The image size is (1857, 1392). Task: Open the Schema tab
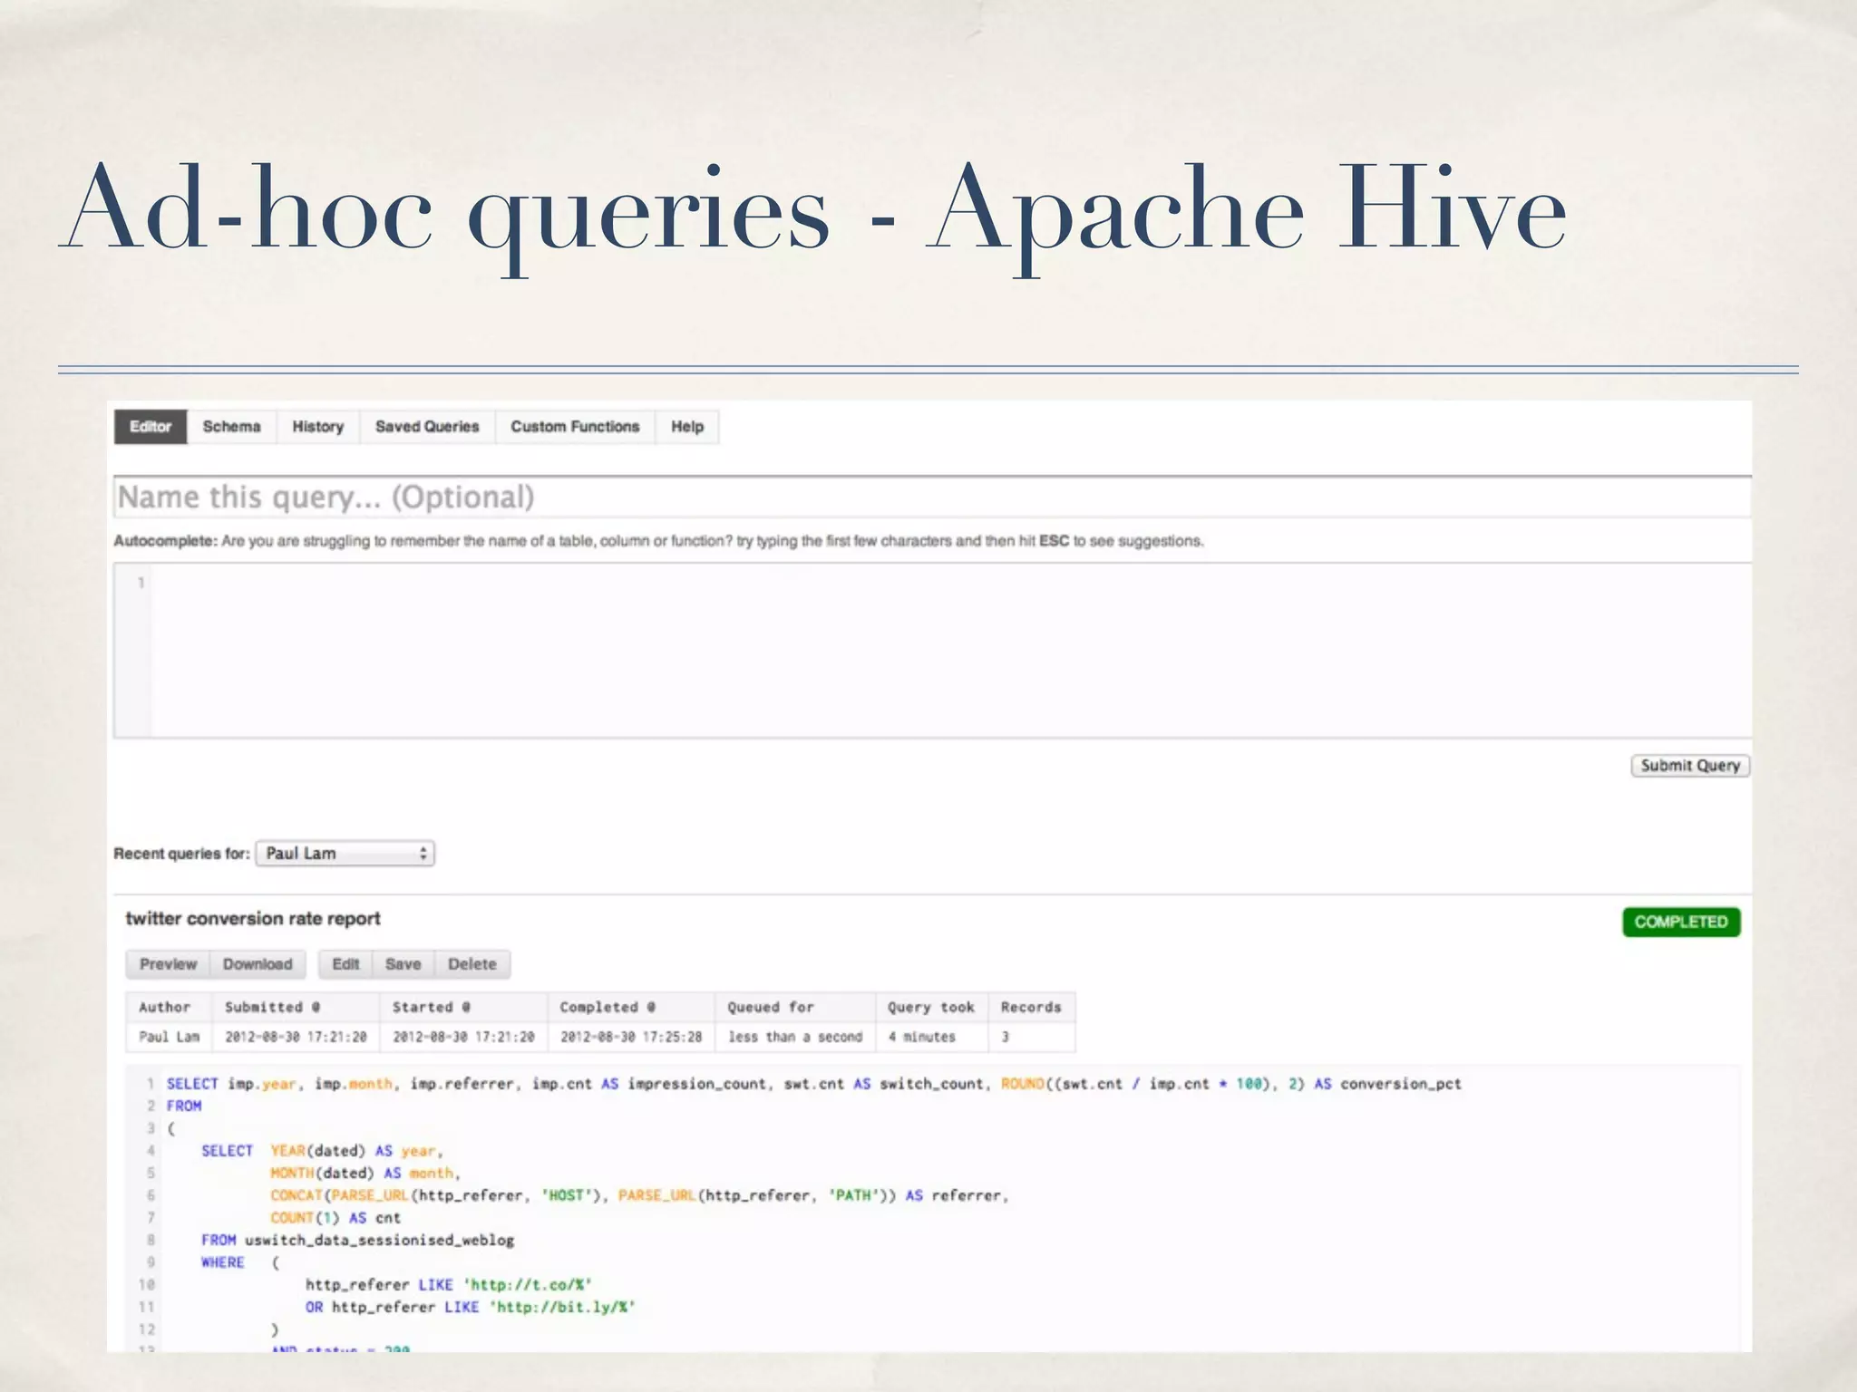(x=231, y=427)
